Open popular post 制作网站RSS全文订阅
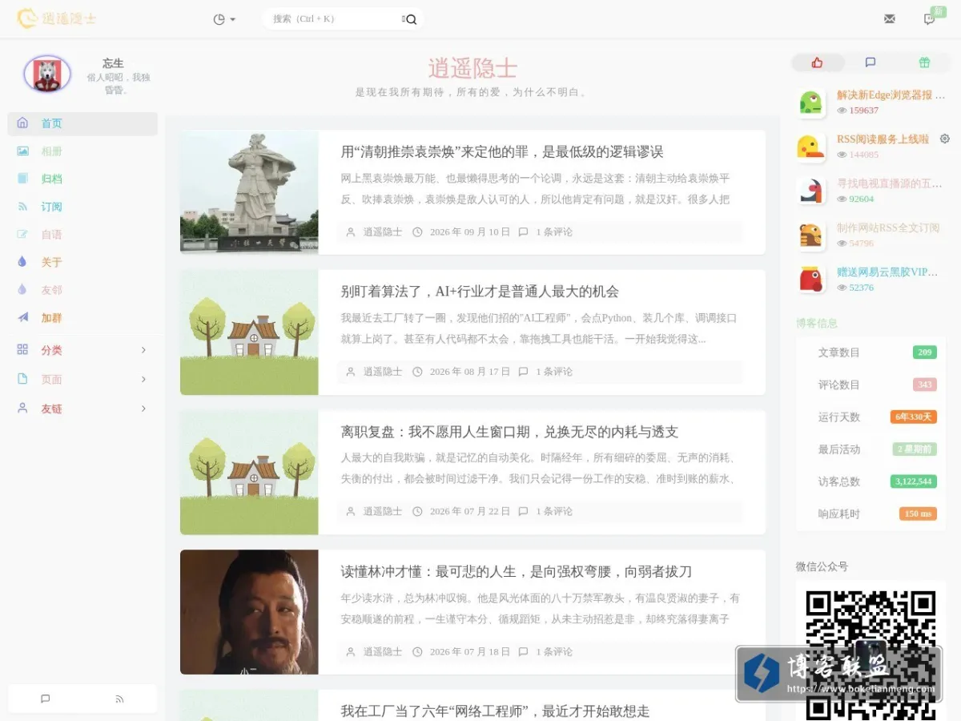 pos(888,228)
